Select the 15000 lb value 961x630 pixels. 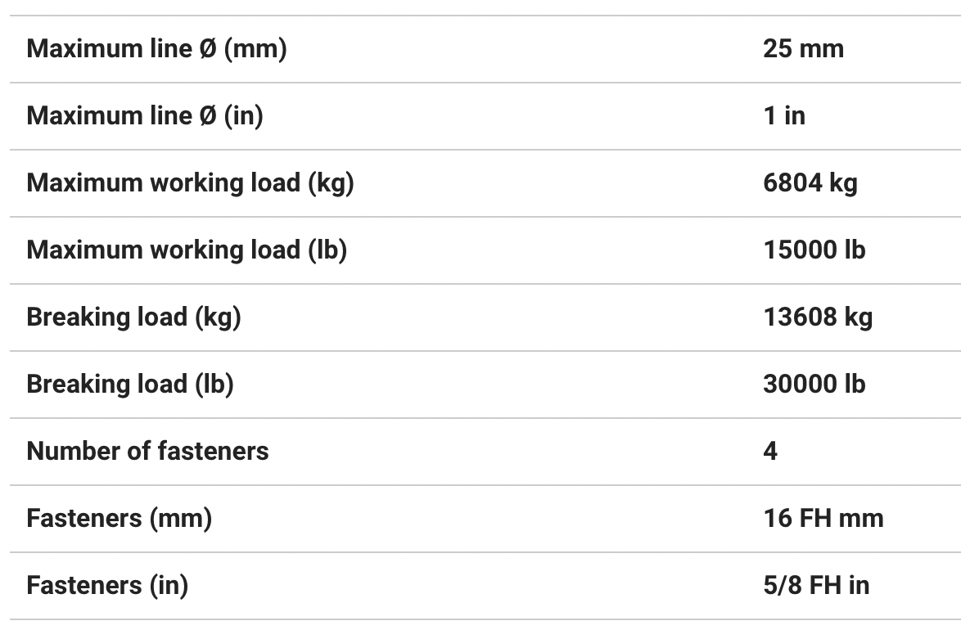tap(814, 250)
